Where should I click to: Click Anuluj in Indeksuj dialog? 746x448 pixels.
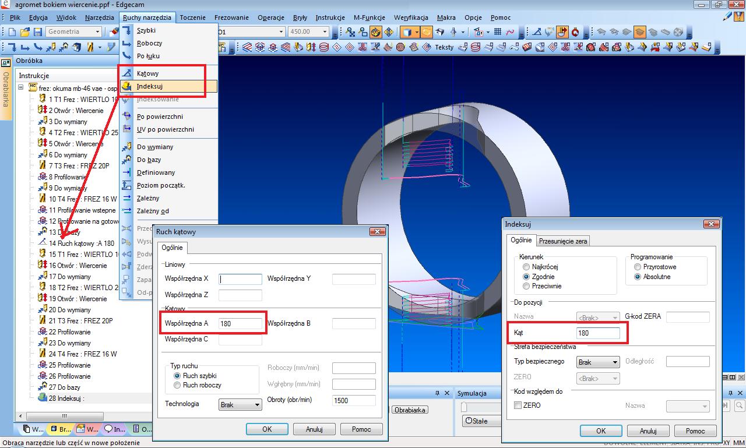click(x=648, y=431)
